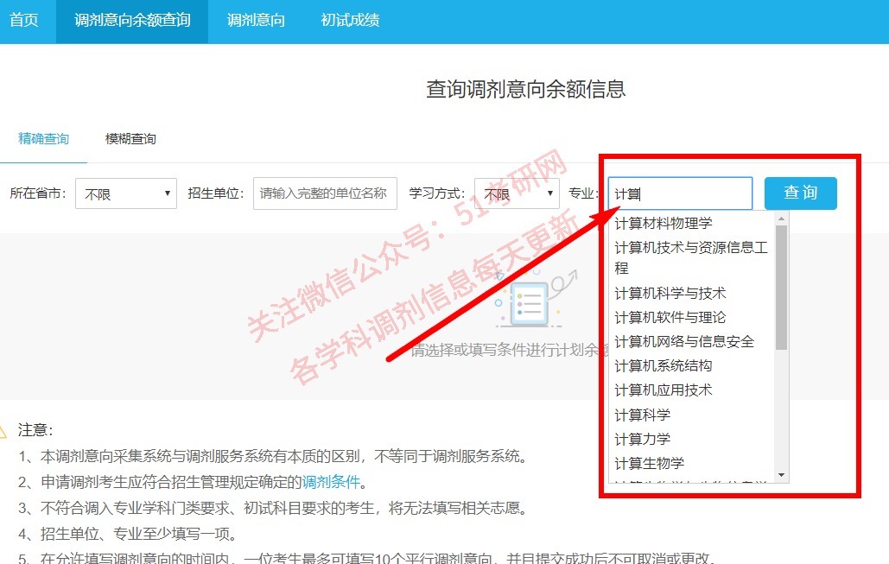Screen dimensions: 889x564
Task: Switch to the 首页 navigation tab
Action: (x=23, y=20)
